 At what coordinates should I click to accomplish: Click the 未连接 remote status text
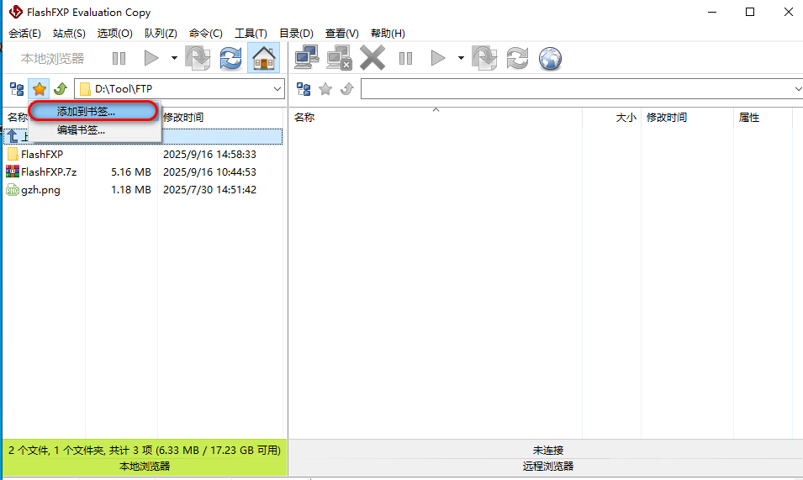point(548,451)
